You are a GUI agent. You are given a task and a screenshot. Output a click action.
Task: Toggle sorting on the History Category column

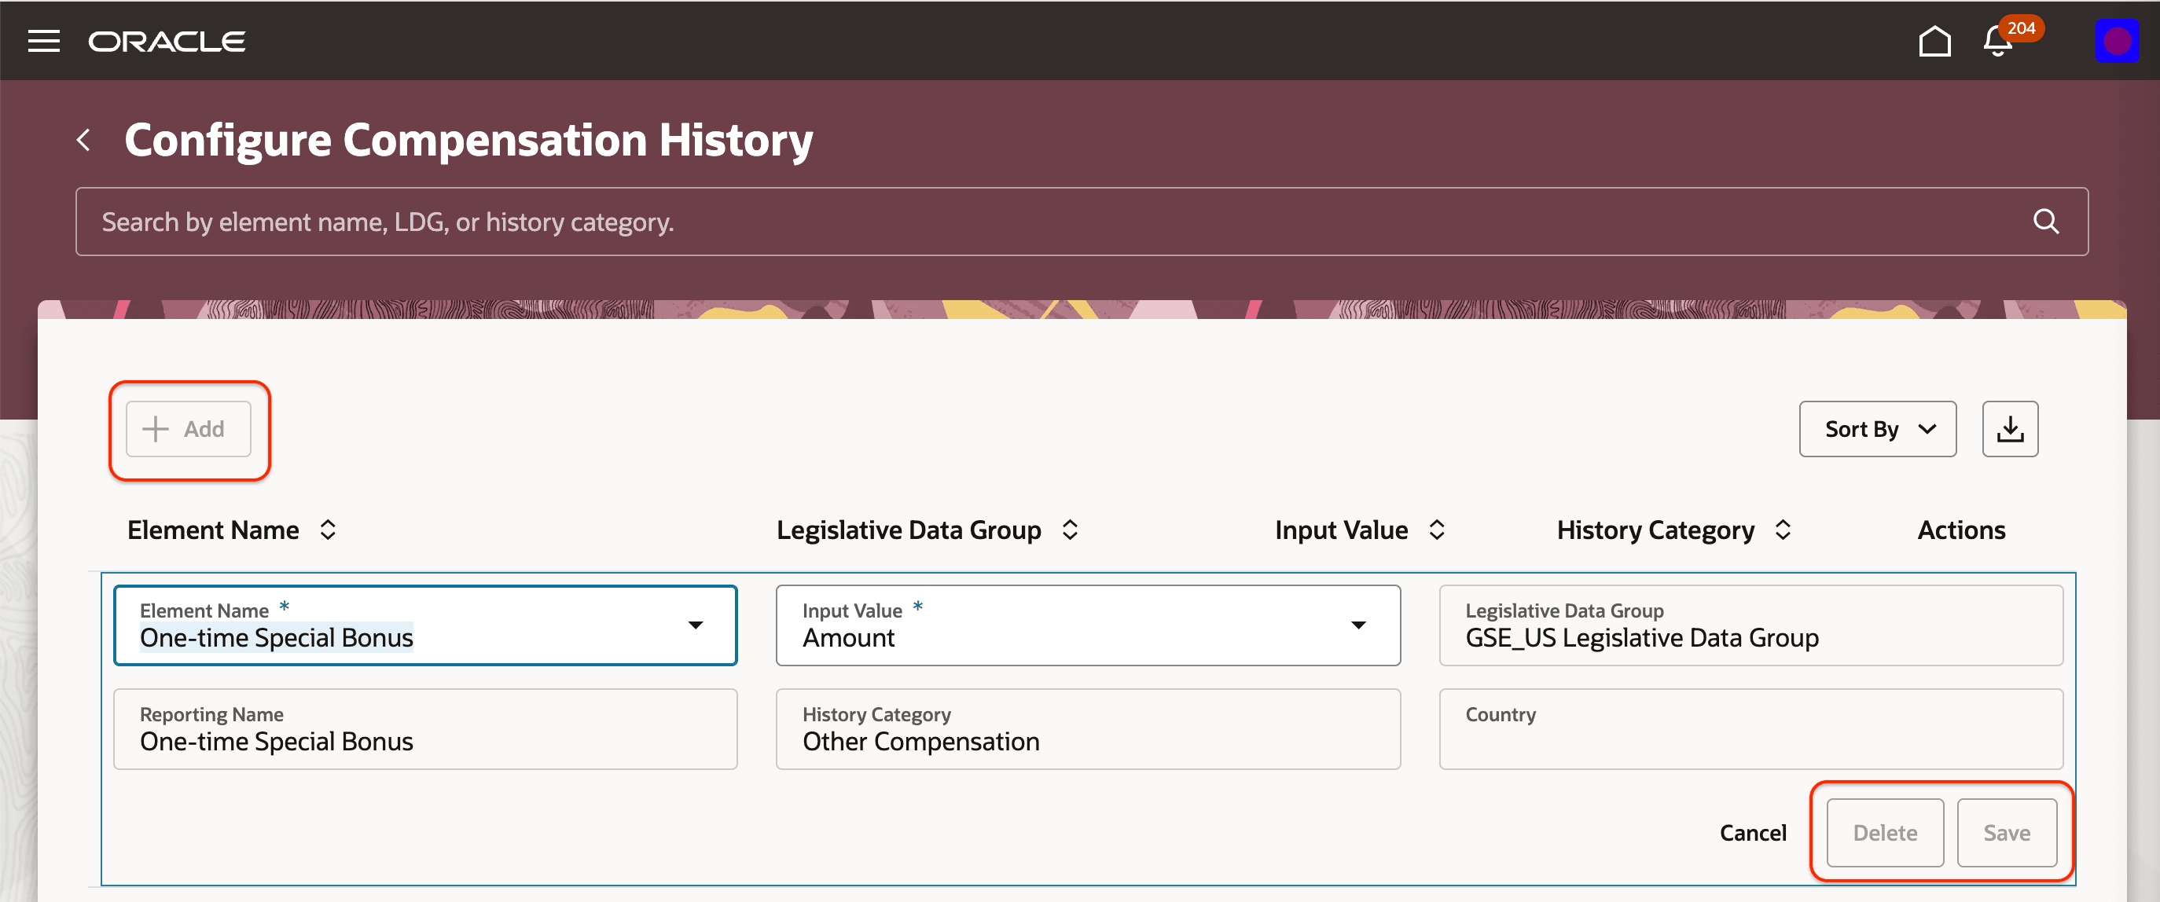(x=1783, y=529)
